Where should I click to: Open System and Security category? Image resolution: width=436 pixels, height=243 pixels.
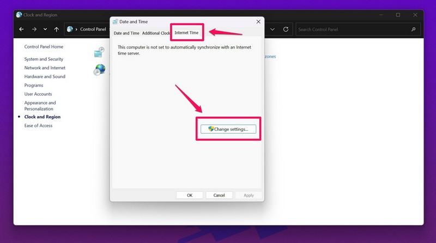44,59
